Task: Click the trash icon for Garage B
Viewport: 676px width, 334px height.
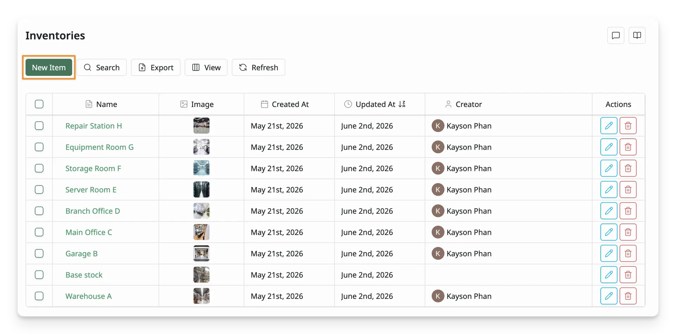Action: pyautogui.click(x=628, y=253)
